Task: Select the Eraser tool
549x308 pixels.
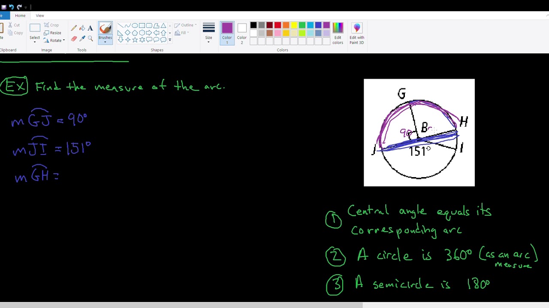Action: click(74, 38)
